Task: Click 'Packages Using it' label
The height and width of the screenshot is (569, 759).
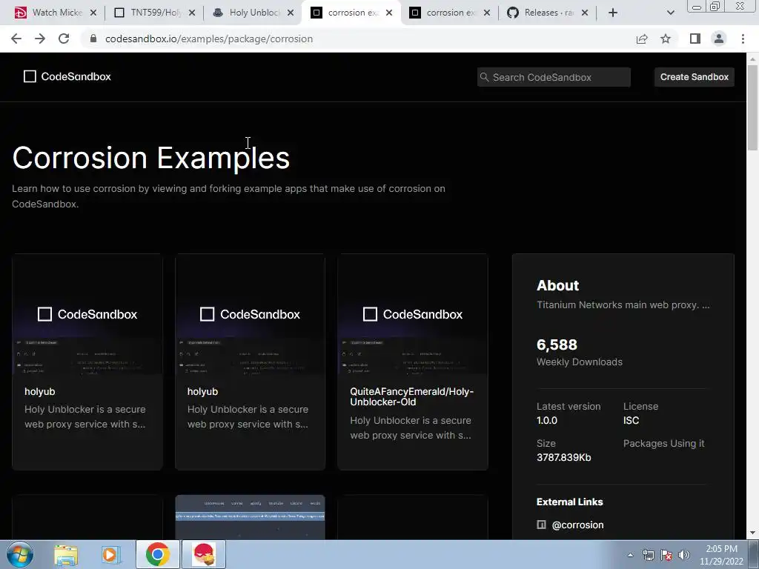Action: [x=663, y=443]
